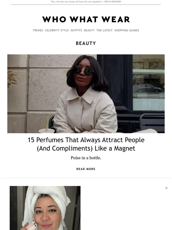Open the woman in sunglasses photo
This screenshot has height=230, width=172.
pyautogui.click(x=86, y=94)
